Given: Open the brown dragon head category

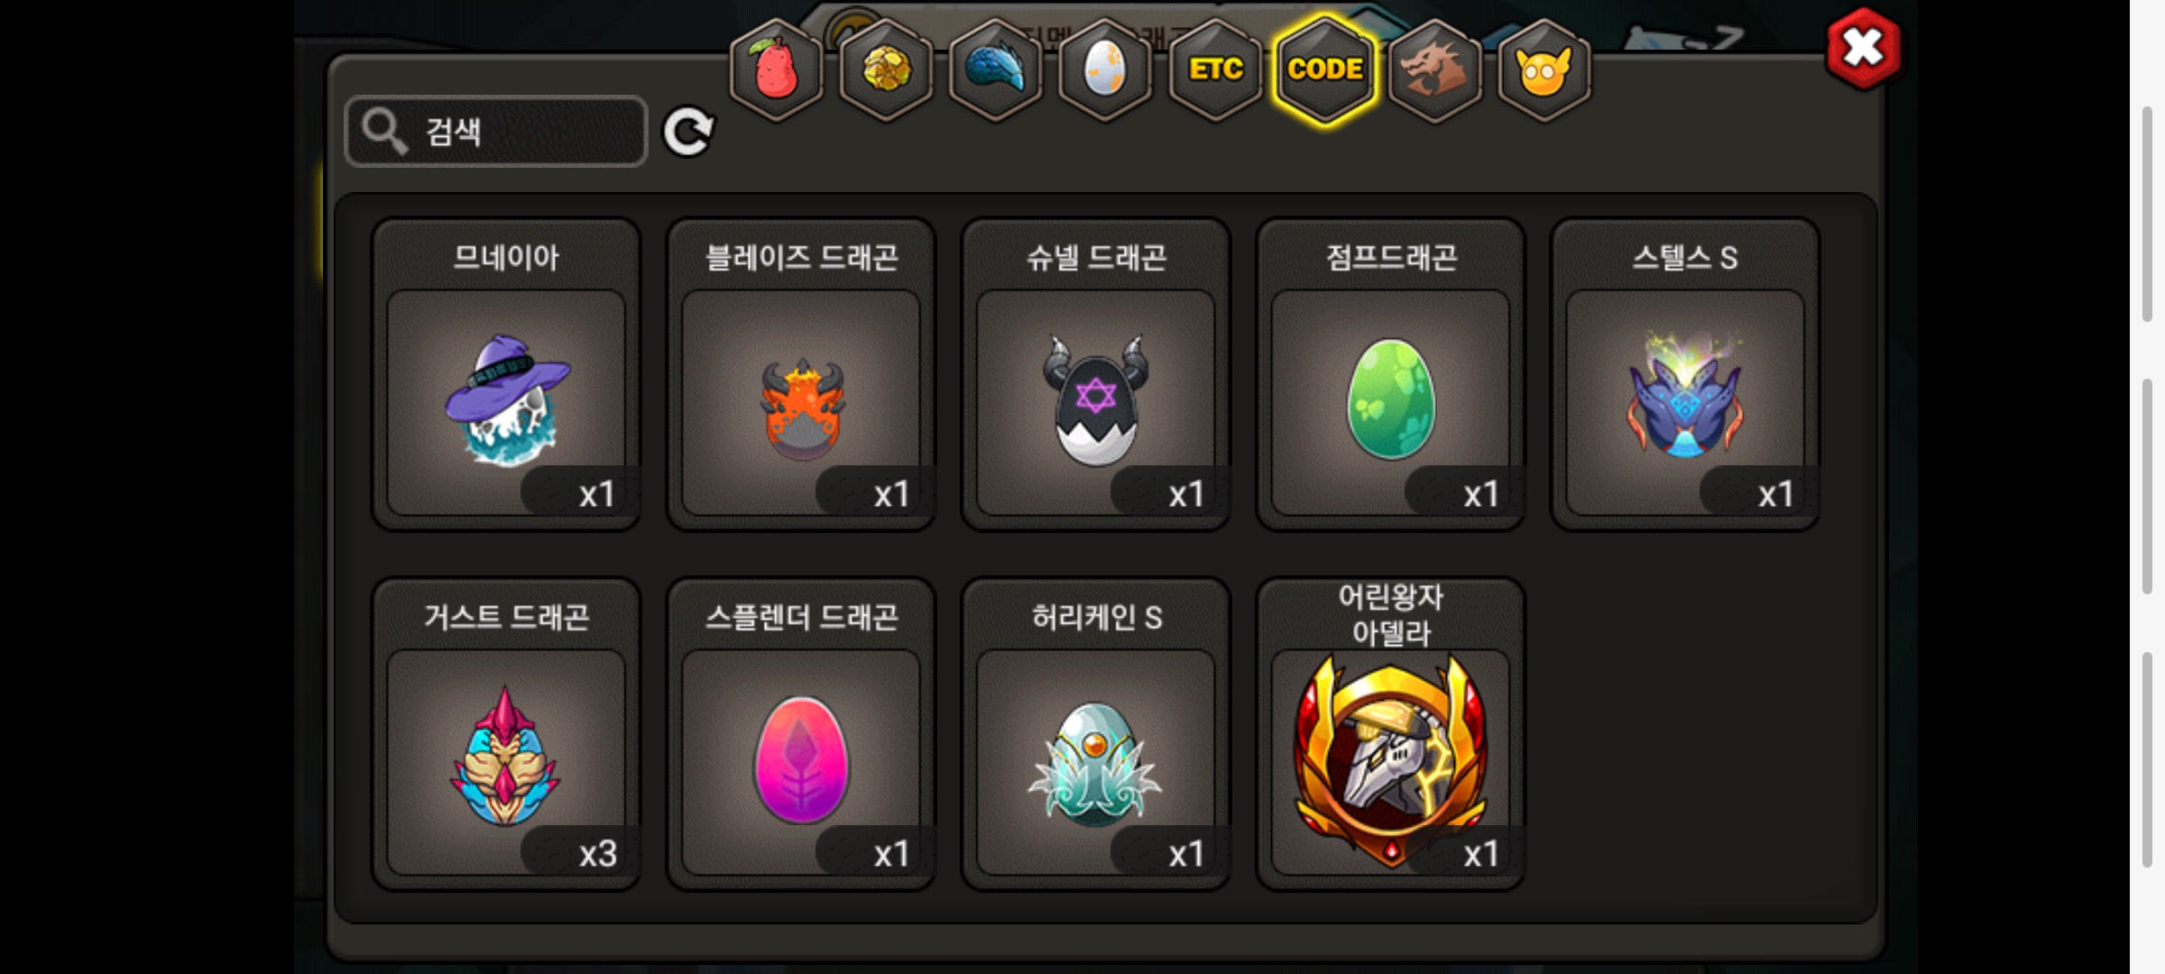Looking at the screenshot, I should point(1434,69).
